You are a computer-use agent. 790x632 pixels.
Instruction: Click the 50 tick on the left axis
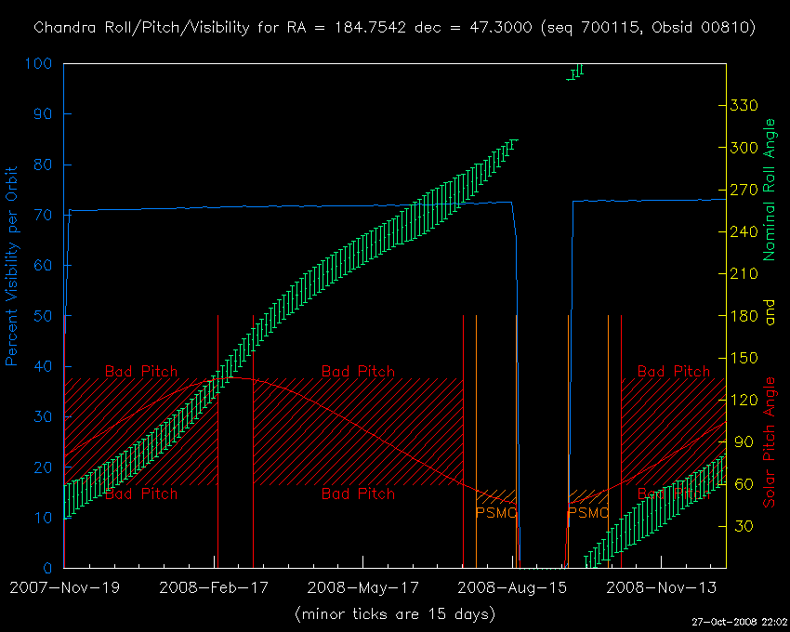pyautogui.click(x=43, y=317)
